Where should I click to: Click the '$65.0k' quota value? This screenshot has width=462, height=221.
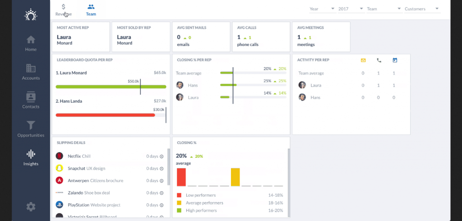pos(160,73)
